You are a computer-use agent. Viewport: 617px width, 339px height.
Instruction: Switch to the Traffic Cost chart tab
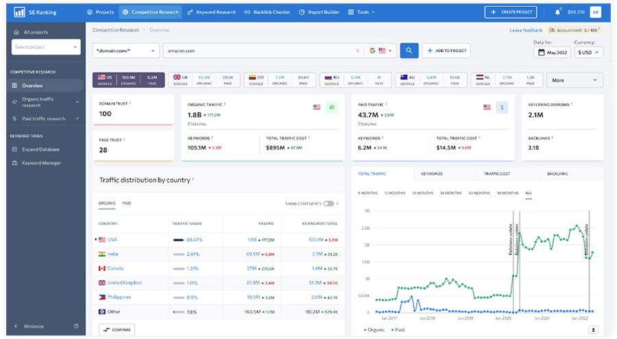coord(497,174)
